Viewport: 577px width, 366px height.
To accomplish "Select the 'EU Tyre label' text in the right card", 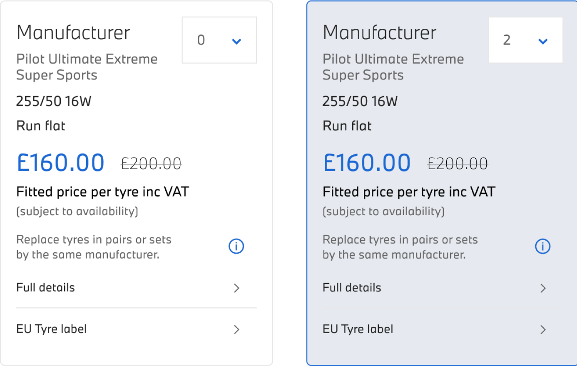I will pos(358,329).
